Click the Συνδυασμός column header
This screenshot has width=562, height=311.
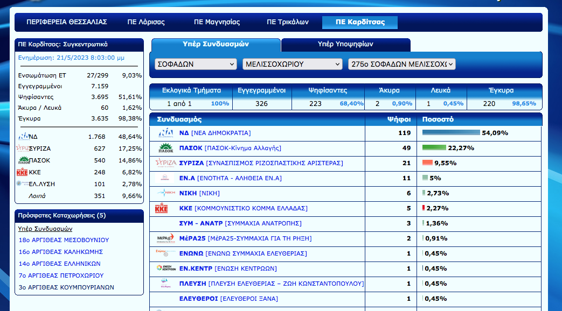179,119
